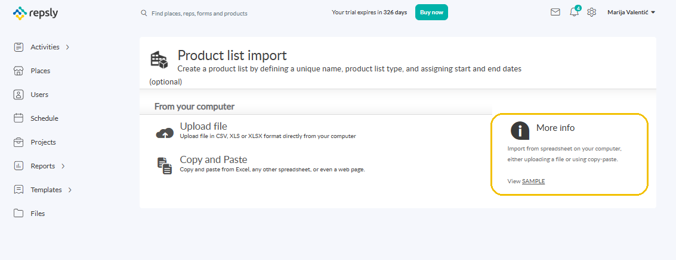Click the Files folder icon
The height and width of the screenshot is (260, 676).
point(18,213)
